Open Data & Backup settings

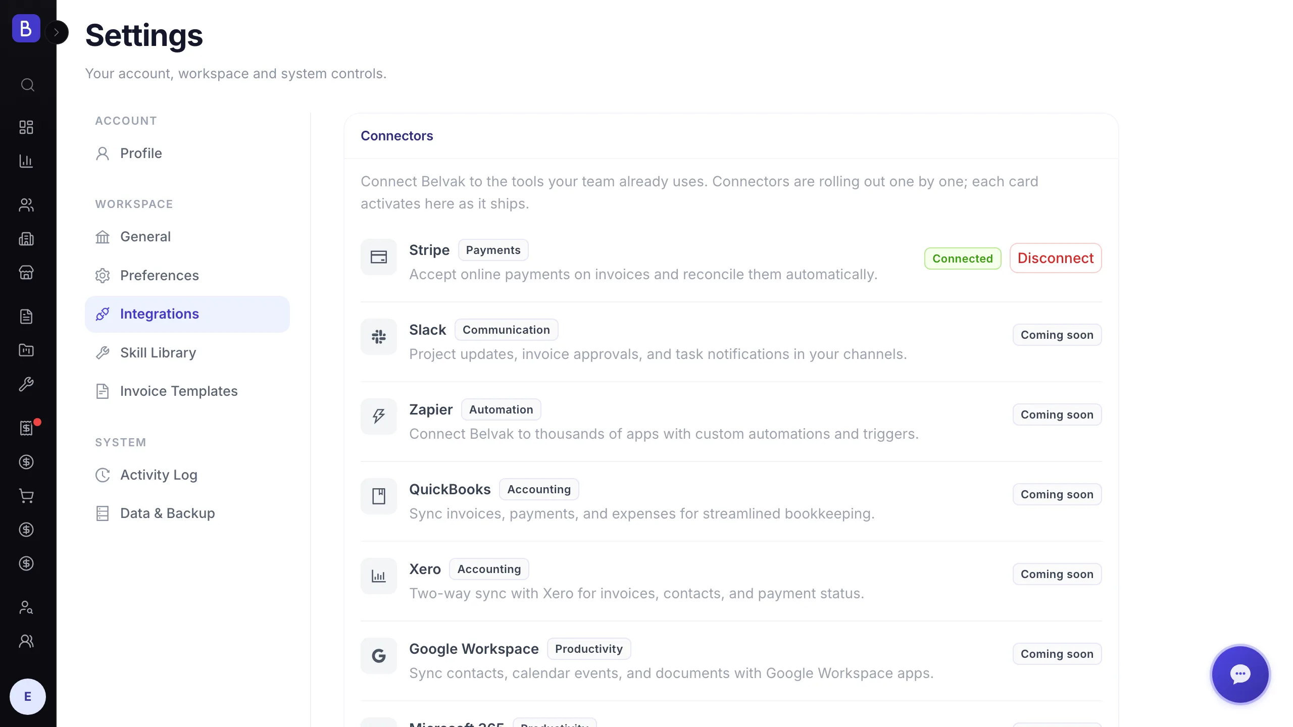click(x=187, y=513)
